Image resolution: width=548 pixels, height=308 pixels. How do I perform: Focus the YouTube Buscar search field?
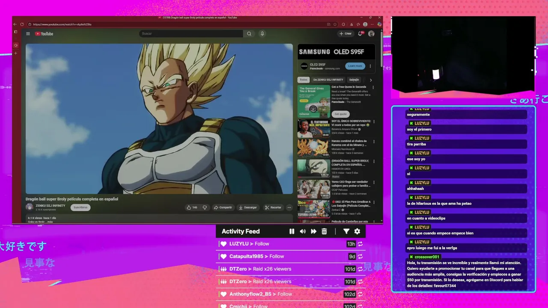point(191,33)
